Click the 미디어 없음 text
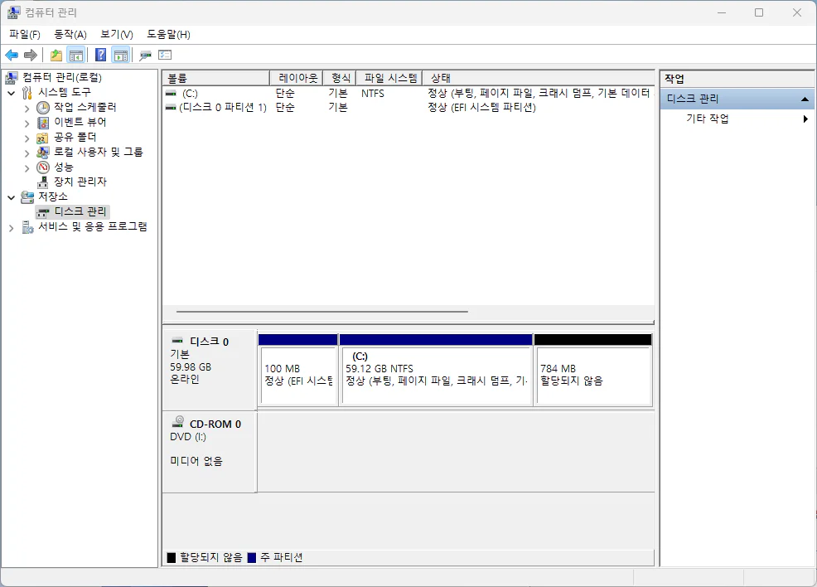817x587 pixels. click(x=196, y=461)
